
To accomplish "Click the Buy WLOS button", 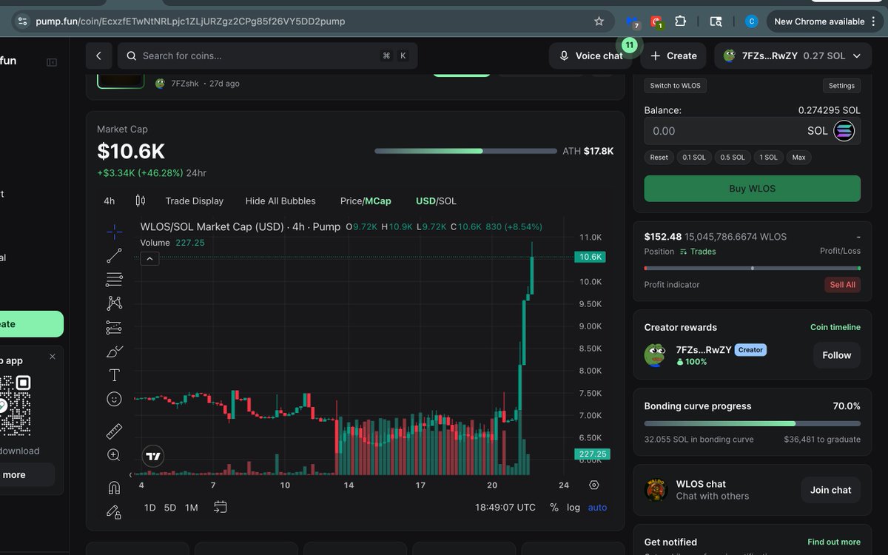I will pos(752,188).
